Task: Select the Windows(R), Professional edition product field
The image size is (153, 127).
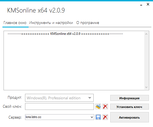Action: 59,98
